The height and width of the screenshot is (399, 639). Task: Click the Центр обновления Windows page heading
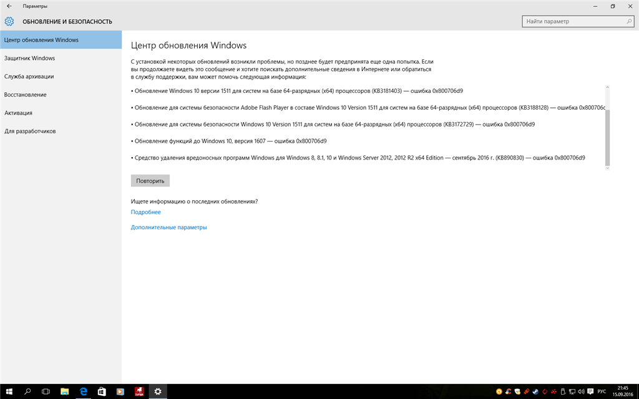[x=188, y=46]
